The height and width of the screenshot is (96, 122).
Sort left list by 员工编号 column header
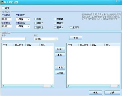tap(20, 45)
